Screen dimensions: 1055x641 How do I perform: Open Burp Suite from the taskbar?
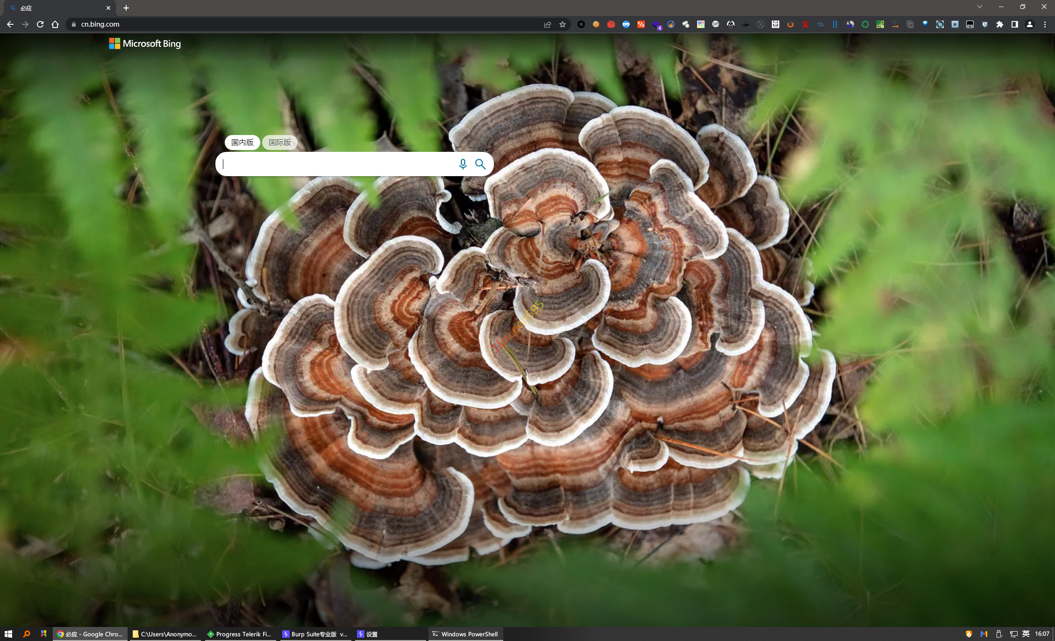click(x=315, y=634)
